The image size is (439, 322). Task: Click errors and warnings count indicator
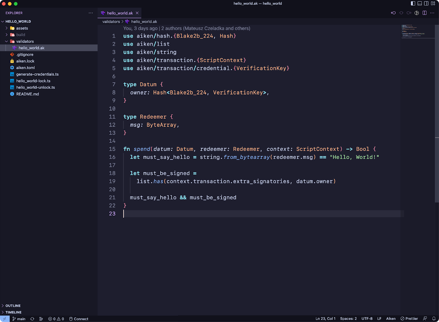[56, 319]
